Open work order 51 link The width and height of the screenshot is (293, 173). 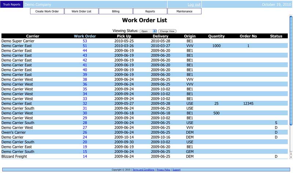85,46
